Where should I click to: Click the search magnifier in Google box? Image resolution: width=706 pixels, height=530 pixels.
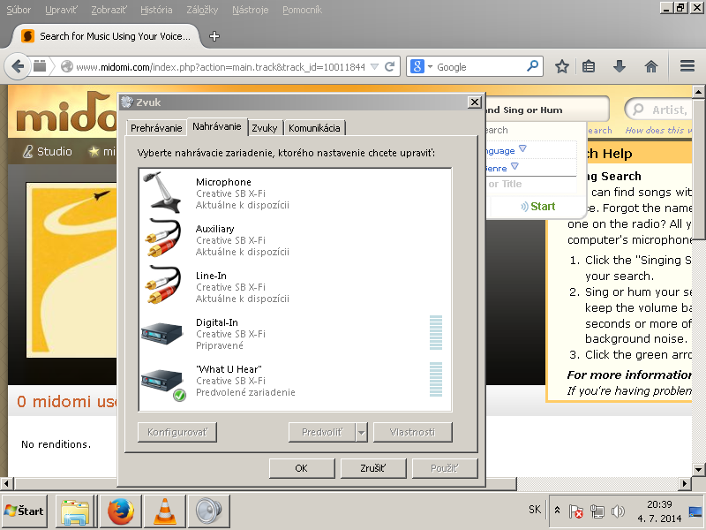[x=532, y=66]
